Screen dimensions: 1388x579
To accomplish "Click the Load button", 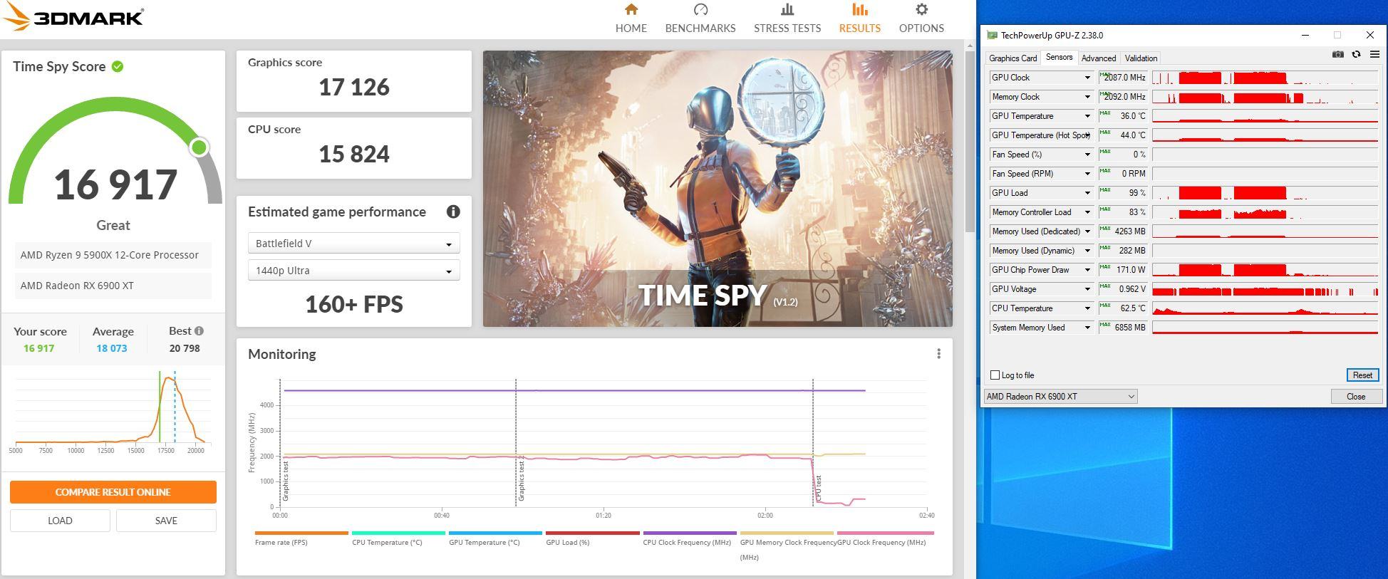I will click(x=60, y=521).
